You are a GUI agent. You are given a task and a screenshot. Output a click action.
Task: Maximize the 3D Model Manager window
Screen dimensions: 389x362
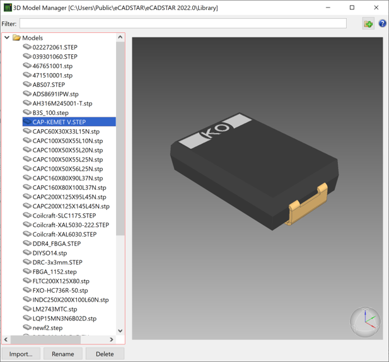pyautogui.click(x=352, y=8)
